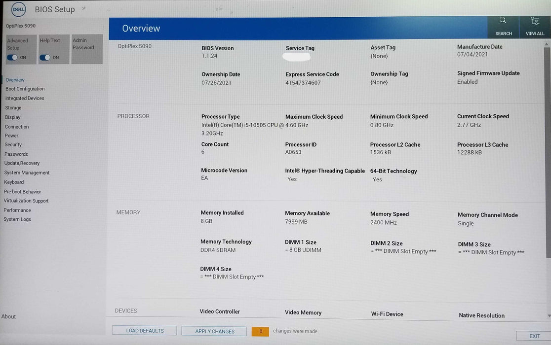Image resolution: width=551 pixels, height=345 pixels.
Task: View System Logs
Action: (17, 219)
